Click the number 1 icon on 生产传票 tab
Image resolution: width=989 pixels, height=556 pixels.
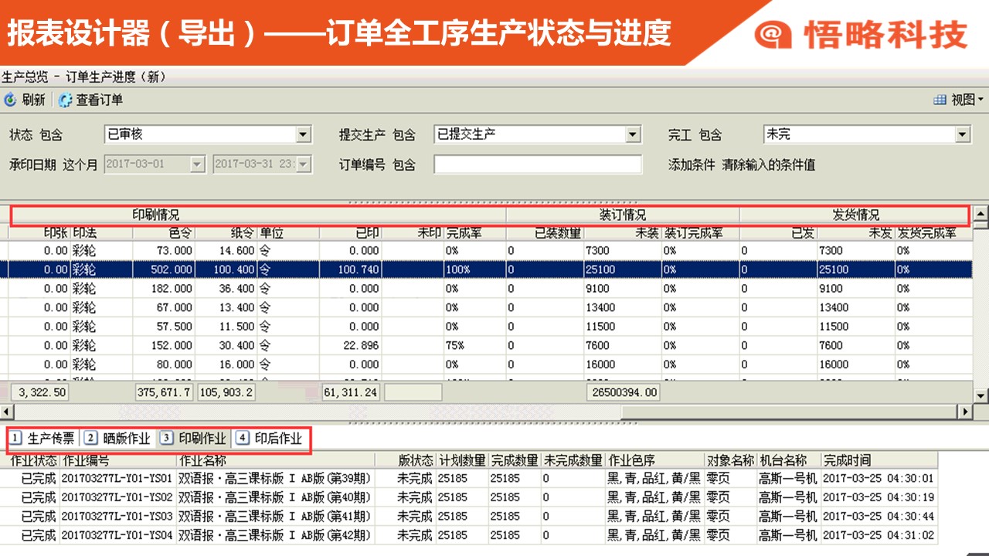pyautogui.click(x=16, y=439)
